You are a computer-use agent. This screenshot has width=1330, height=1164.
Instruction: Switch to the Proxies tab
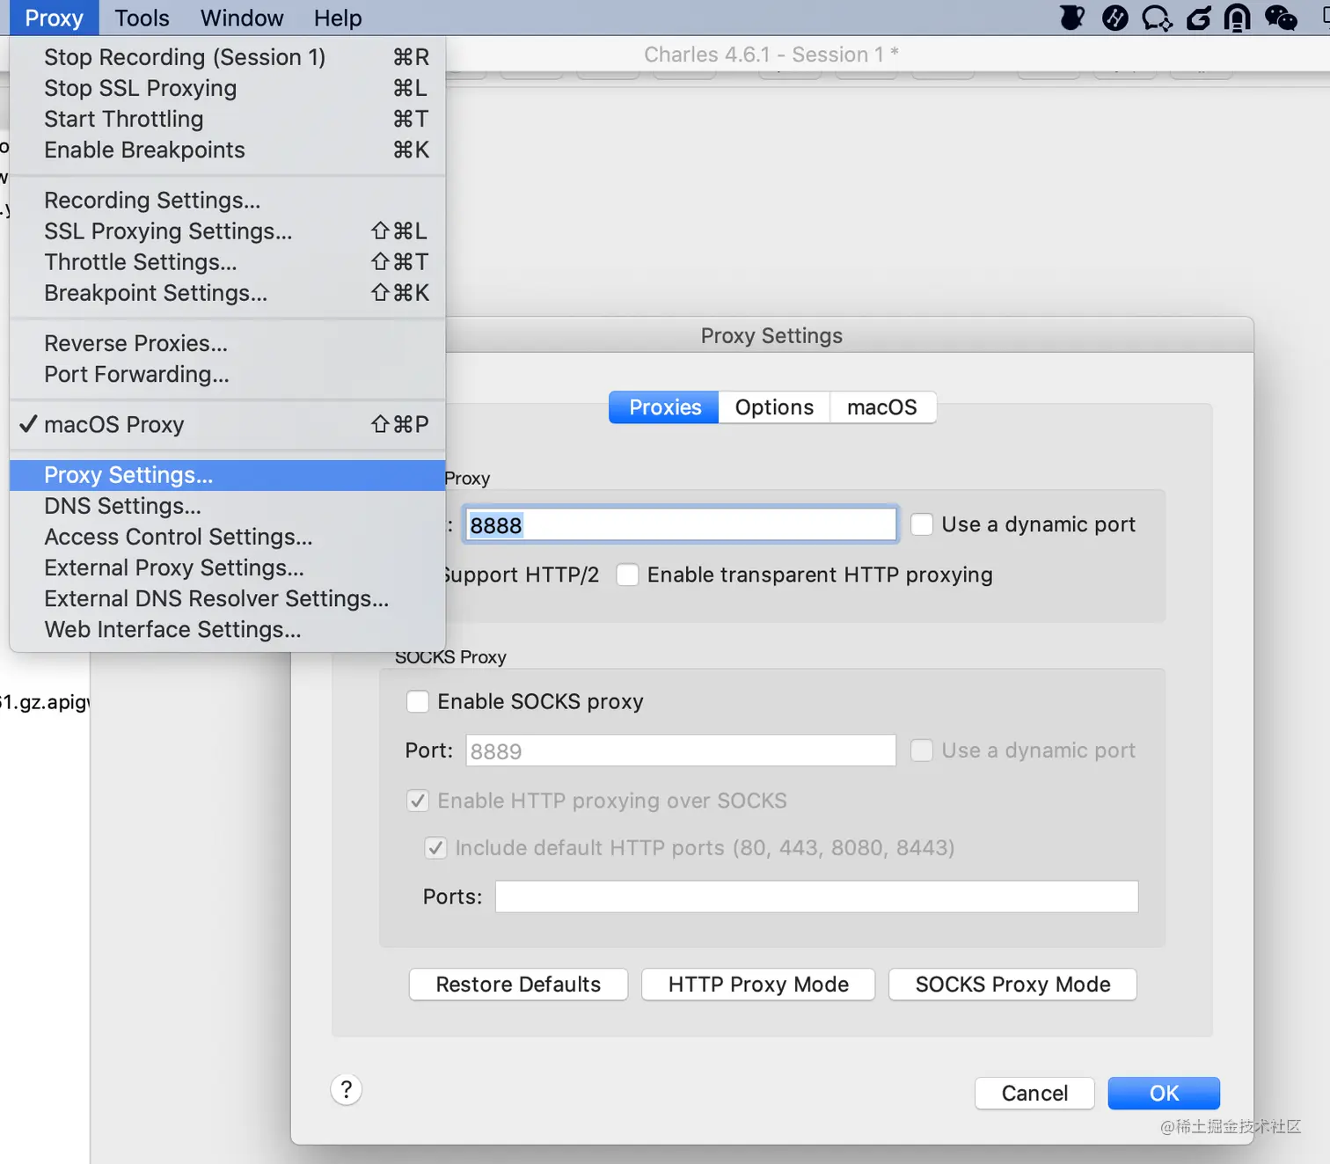pos(664,407)
